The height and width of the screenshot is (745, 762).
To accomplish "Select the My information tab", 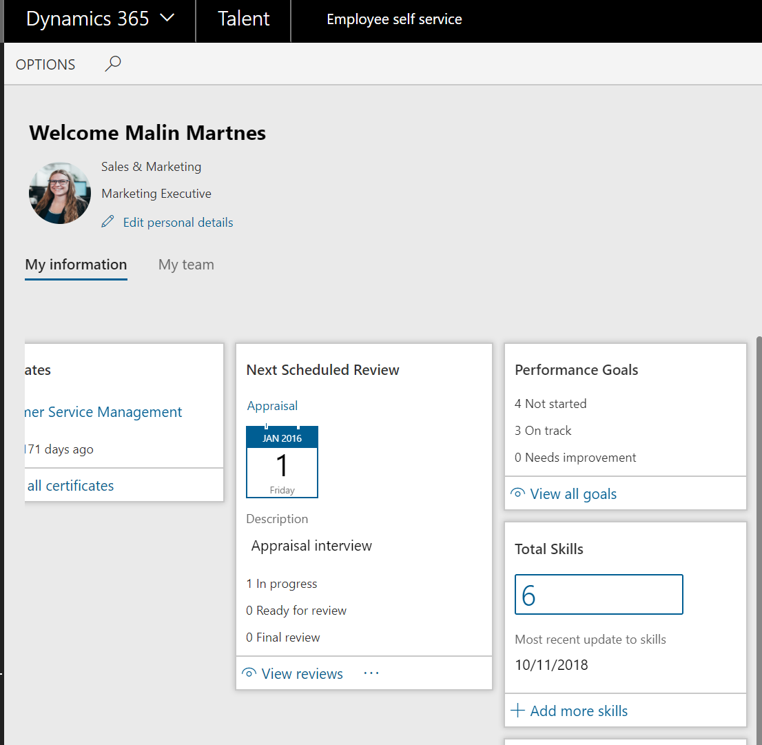I will [76, 265].
